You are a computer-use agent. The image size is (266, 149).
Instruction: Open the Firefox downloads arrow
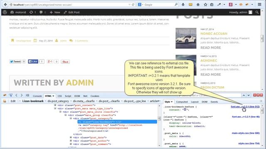183,5
